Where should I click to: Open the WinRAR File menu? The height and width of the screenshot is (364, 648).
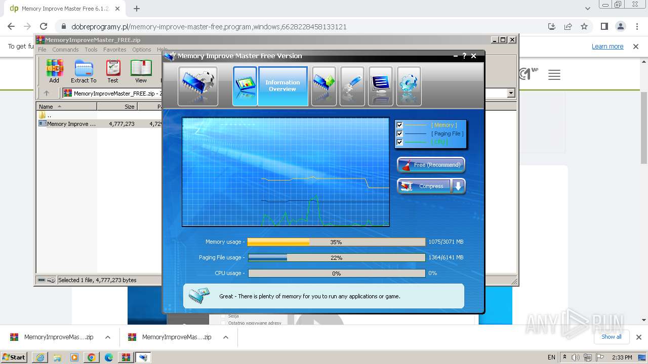(x=42, y=50)
